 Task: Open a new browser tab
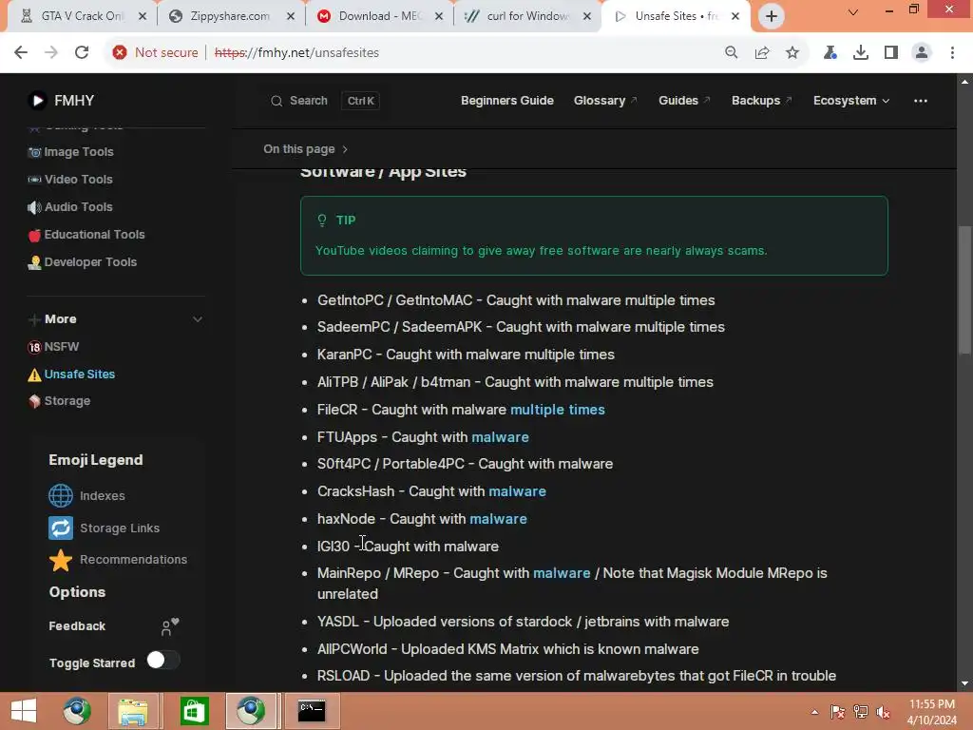[x=772, y=16]
